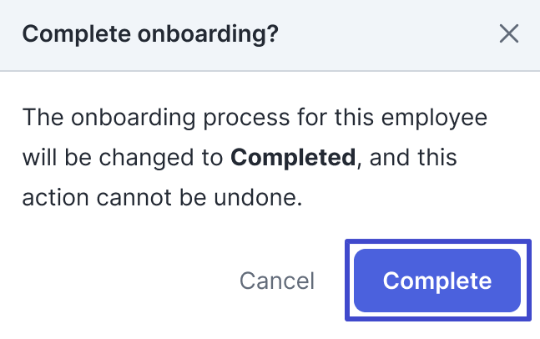Click the Complete button
Screen dimensions: 540x339
click(437, 281)
